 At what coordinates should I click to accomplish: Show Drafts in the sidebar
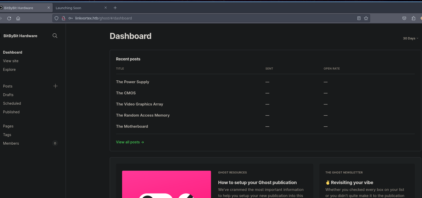[x=8, y=95]
